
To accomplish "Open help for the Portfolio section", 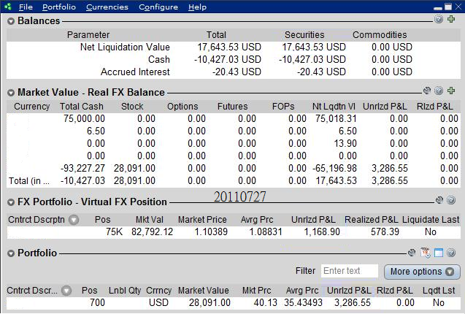I will [x=451, y=253].
